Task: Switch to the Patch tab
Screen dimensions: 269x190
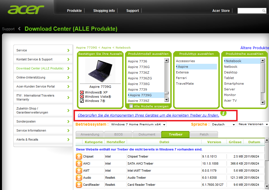Action: coord(204,134)
